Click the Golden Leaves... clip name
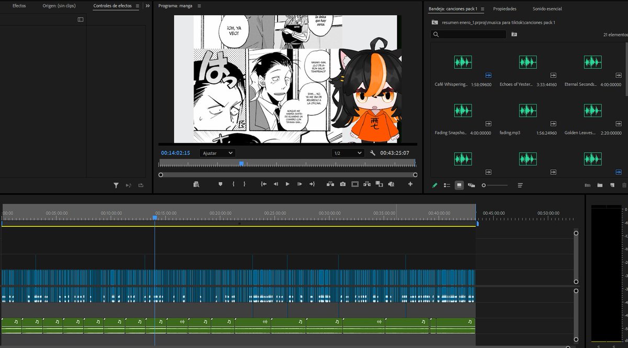This screenshot has width=628, height=348. coord(580,133)
